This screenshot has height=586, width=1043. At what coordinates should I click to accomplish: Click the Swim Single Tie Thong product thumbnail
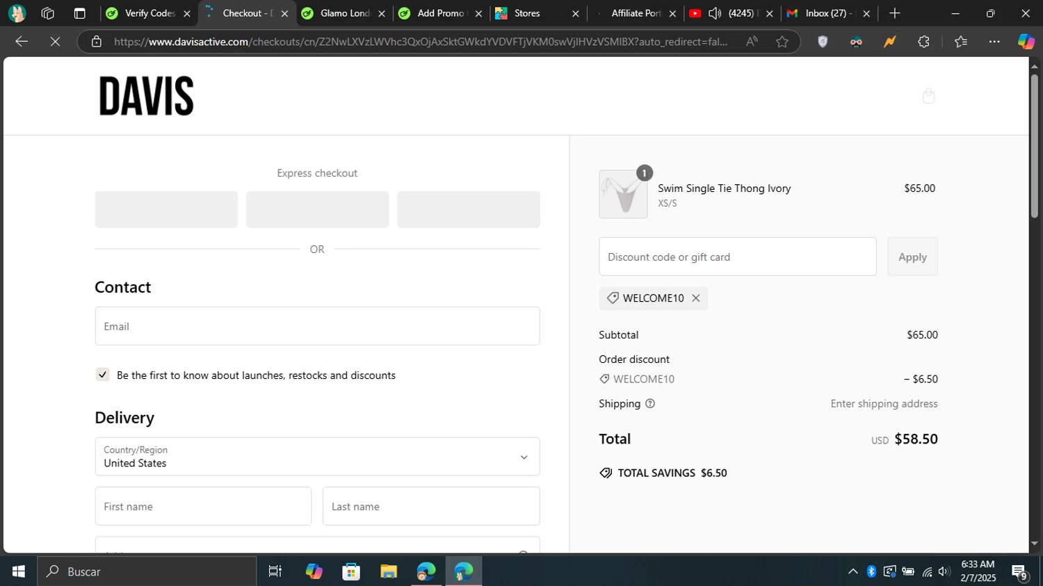pyautogui.click(x=623, y=194)
